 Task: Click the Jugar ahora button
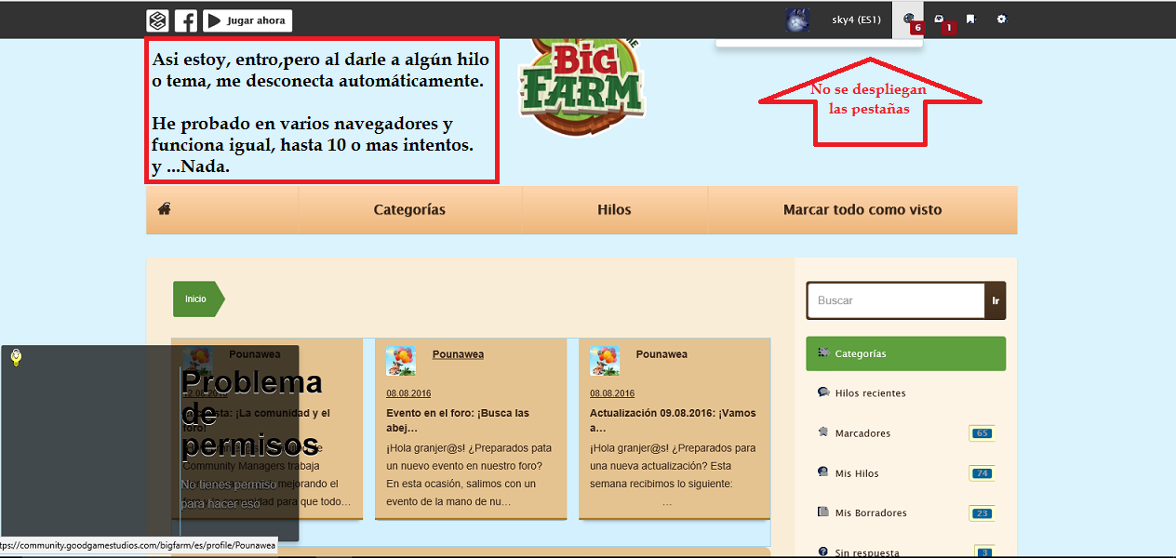(x=247, y=20)
